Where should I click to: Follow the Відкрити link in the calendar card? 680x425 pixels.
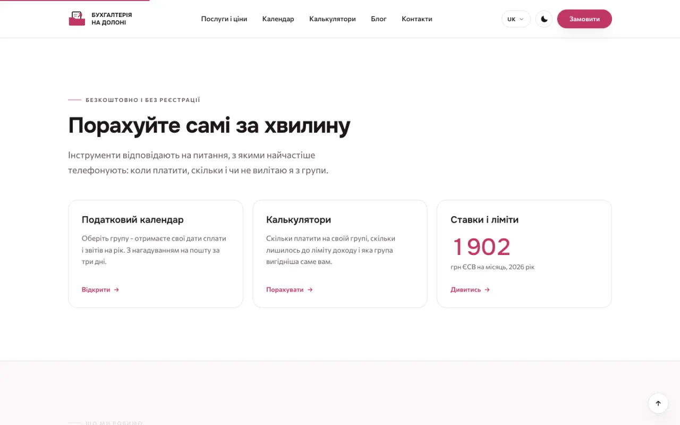click(x=100, y=290)
